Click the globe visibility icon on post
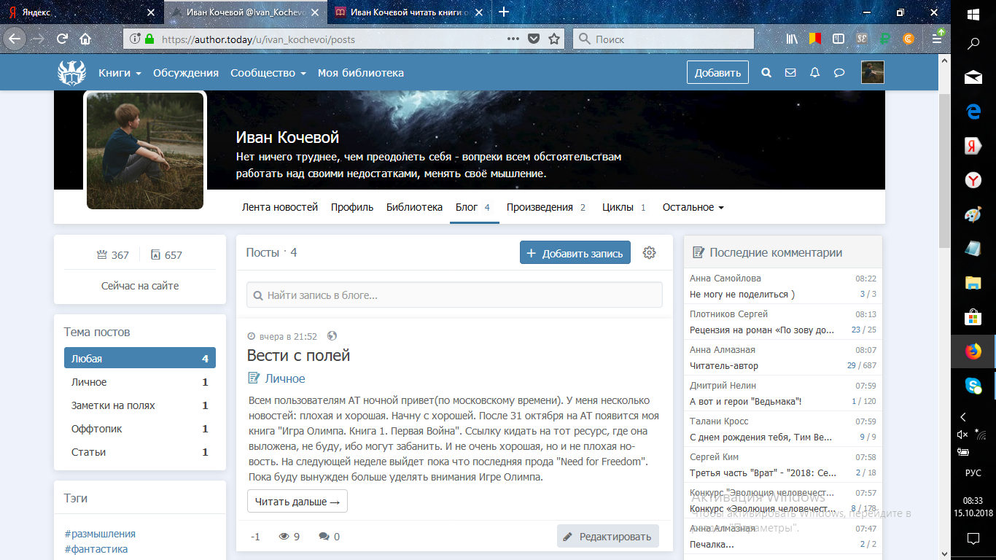This screenshot has height=560, width=996. [x=332, y=336]
